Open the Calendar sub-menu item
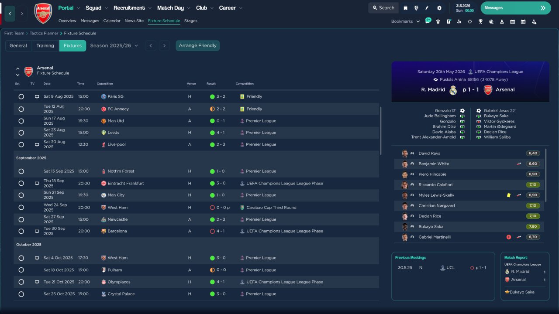This screenshot has width=559, height=314. click(x=112, y=21)
